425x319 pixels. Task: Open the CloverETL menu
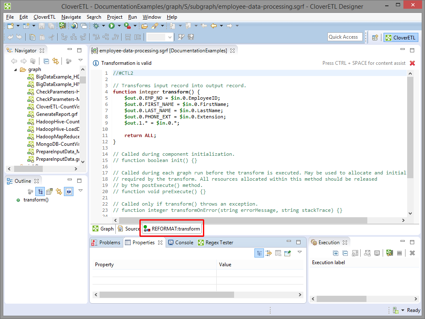tap(44, 17)
